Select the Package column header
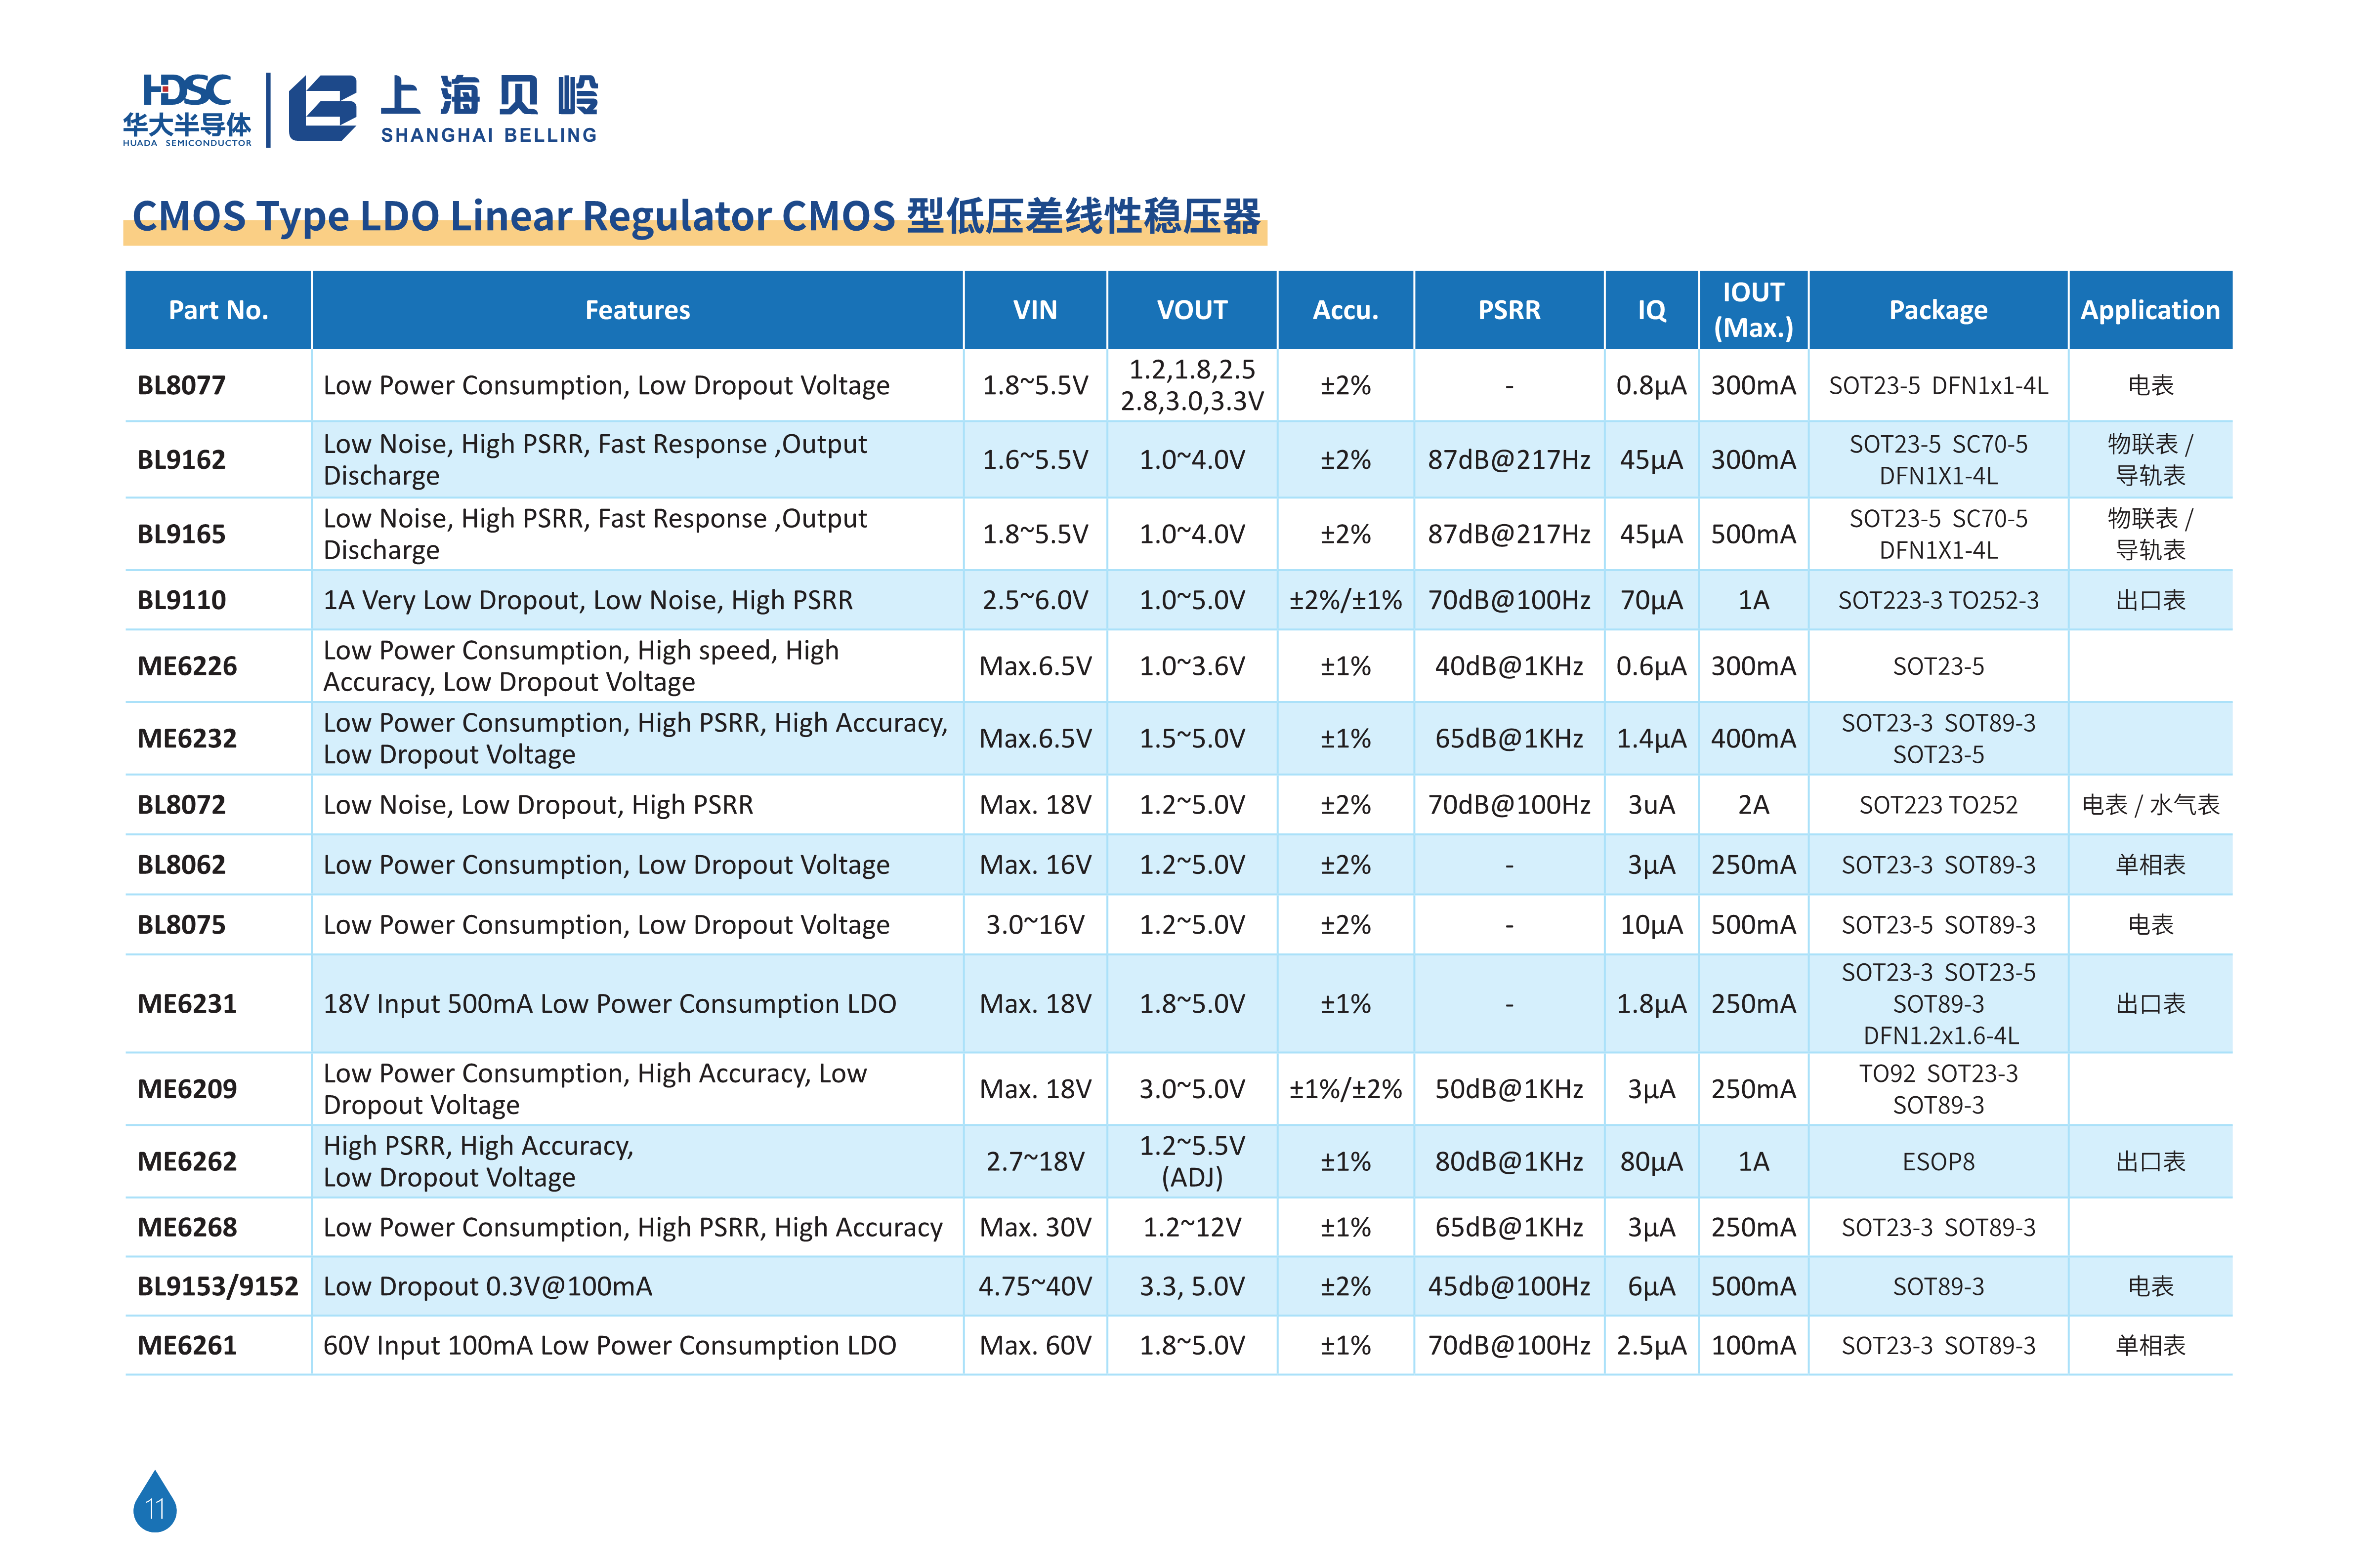The width and height of the screenshot is (2353, 1568). pos(1938,310)
